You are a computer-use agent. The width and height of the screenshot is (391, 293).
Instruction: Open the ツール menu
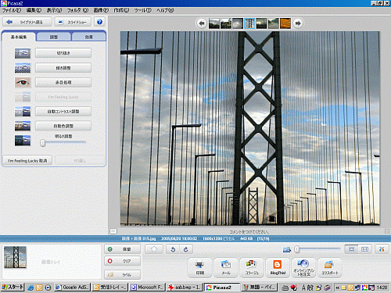pyautogui.click(x=142, y=10)
